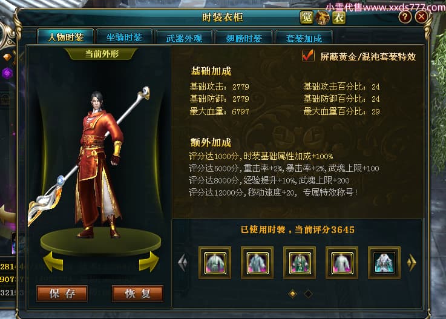Select the fourth white costume icon
446x319 pixels.
tap(342, 263)
